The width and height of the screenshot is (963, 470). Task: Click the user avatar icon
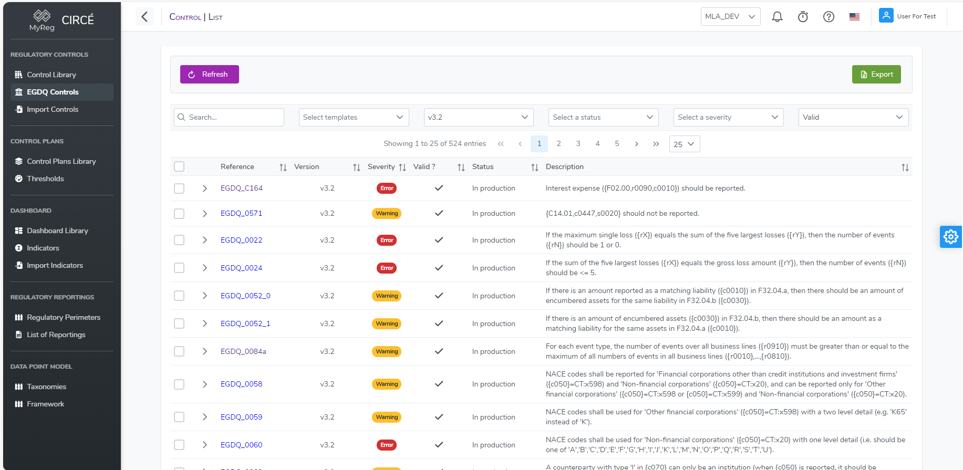pos(886,16)
